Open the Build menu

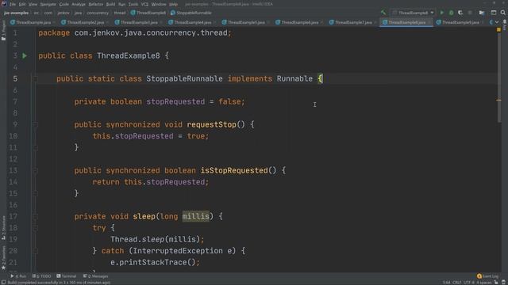click(x=111, y=4)
